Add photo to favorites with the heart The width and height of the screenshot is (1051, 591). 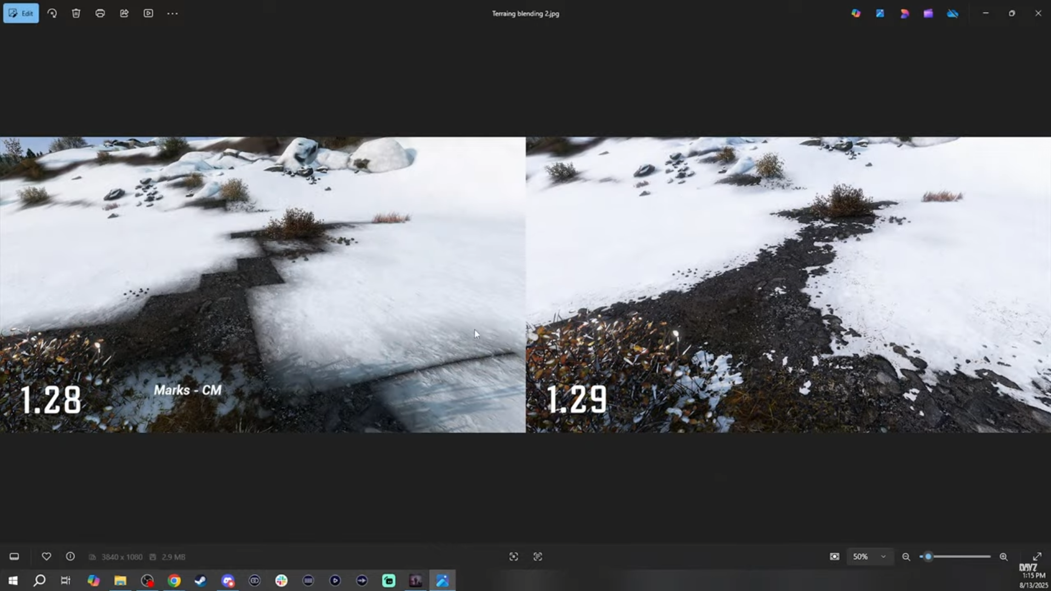coord(47,556)
